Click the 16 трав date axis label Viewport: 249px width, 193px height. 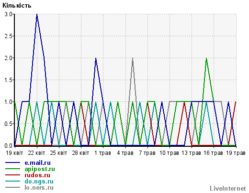pyautogui.click(x=213, y=153)
